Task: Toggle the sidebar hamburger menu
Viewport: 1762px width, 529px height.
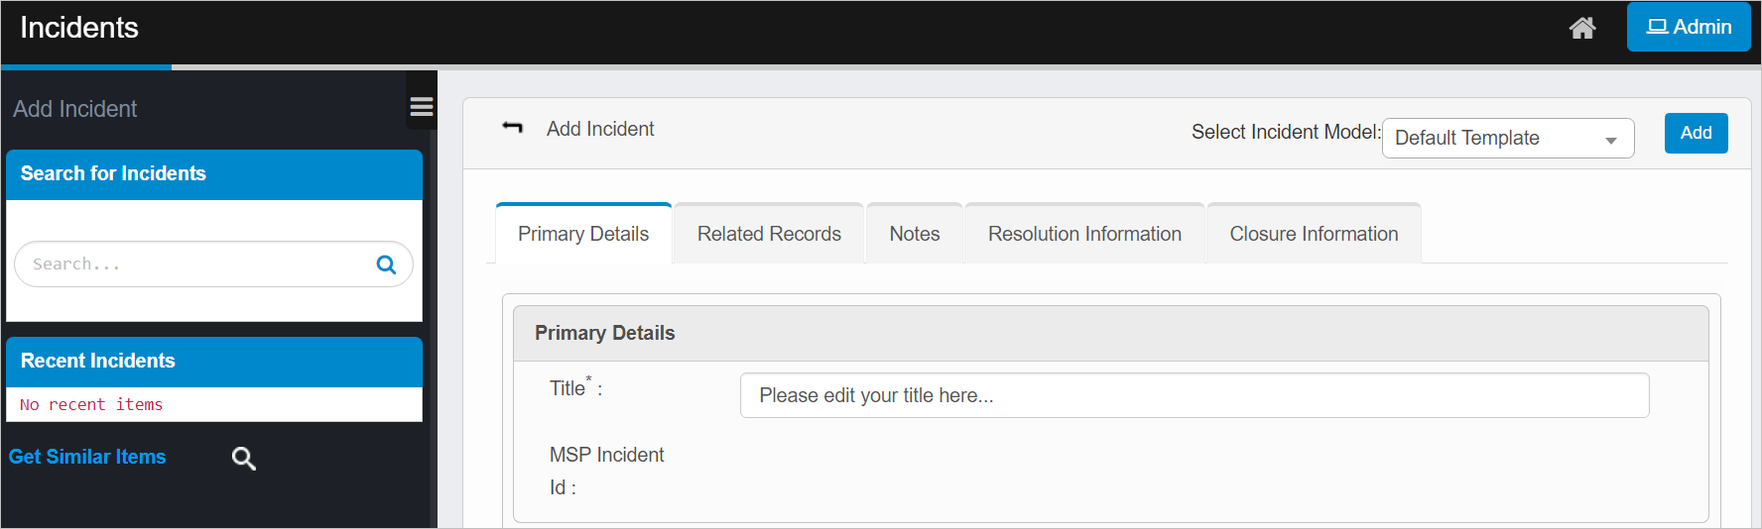Action: coord(422,107)
